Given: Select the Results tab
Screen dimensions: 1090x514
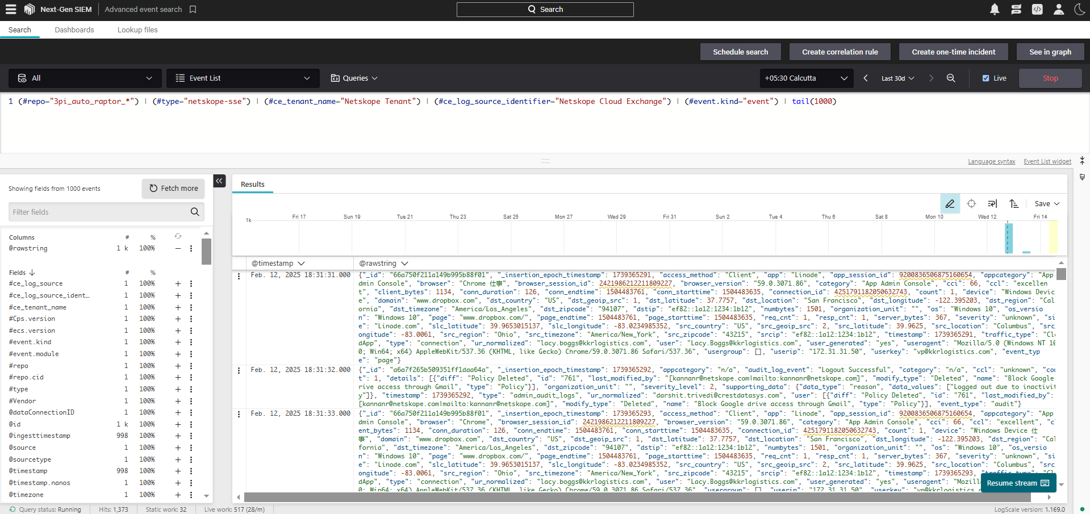Looking at the screenshot, I should pyautogui.click(x=253, y=184).
